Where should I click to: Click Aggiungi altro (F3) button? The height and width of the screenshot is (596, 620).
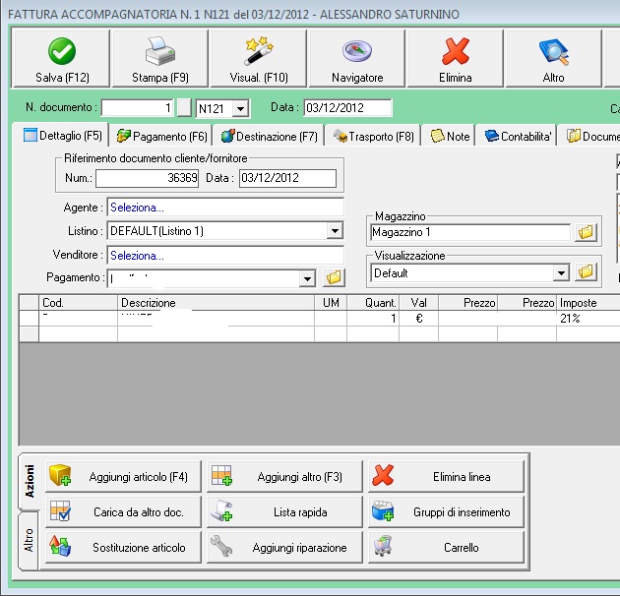pyautogui.click(x=284, y=477)
